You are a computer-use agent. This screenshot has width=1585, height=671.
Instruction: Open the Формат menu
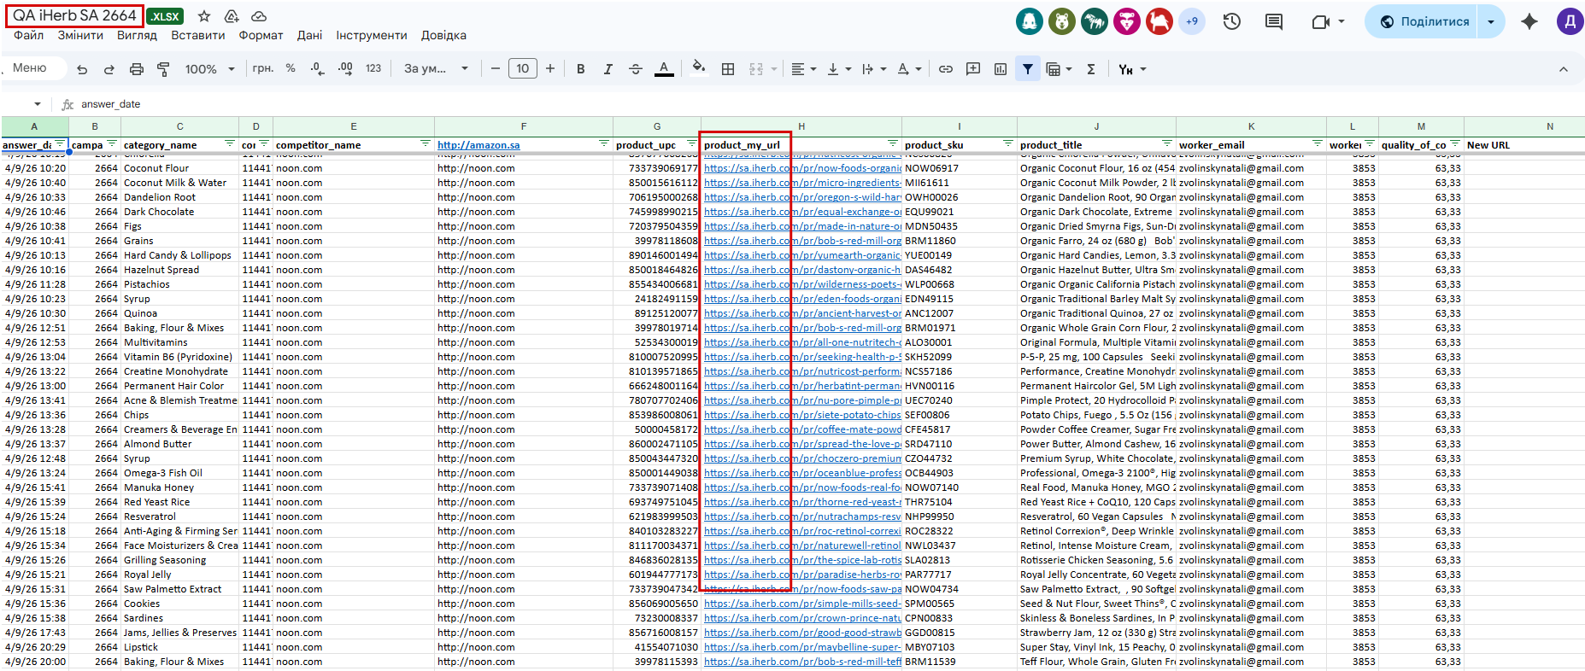point(261,35)
